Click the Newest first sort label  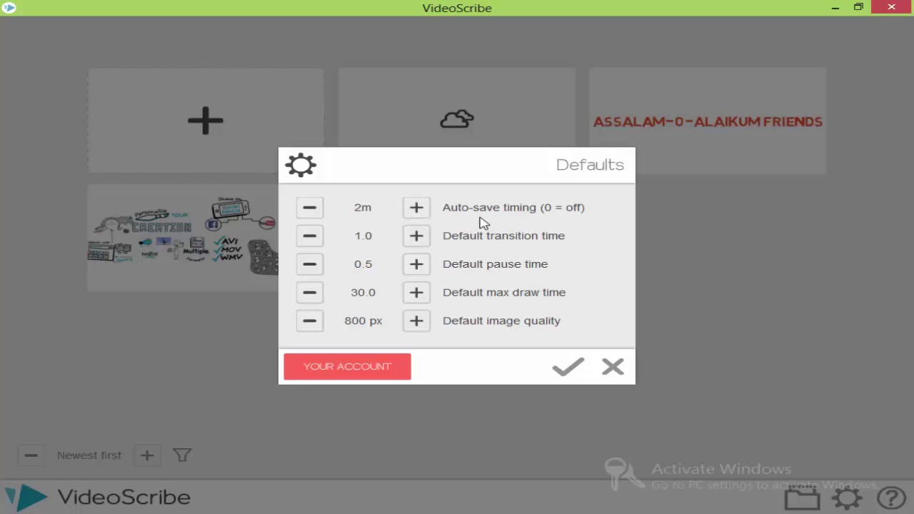(89, 455)
